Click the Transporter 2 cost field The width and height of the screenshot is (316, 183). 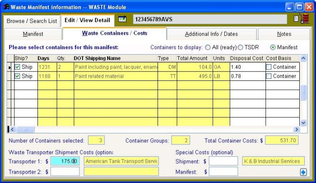65,172
